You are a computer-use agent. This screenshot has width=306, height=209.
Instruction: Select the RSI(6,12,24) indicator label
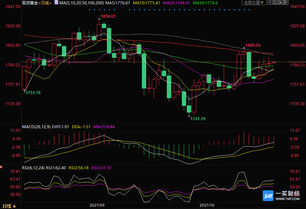(33, 168)
